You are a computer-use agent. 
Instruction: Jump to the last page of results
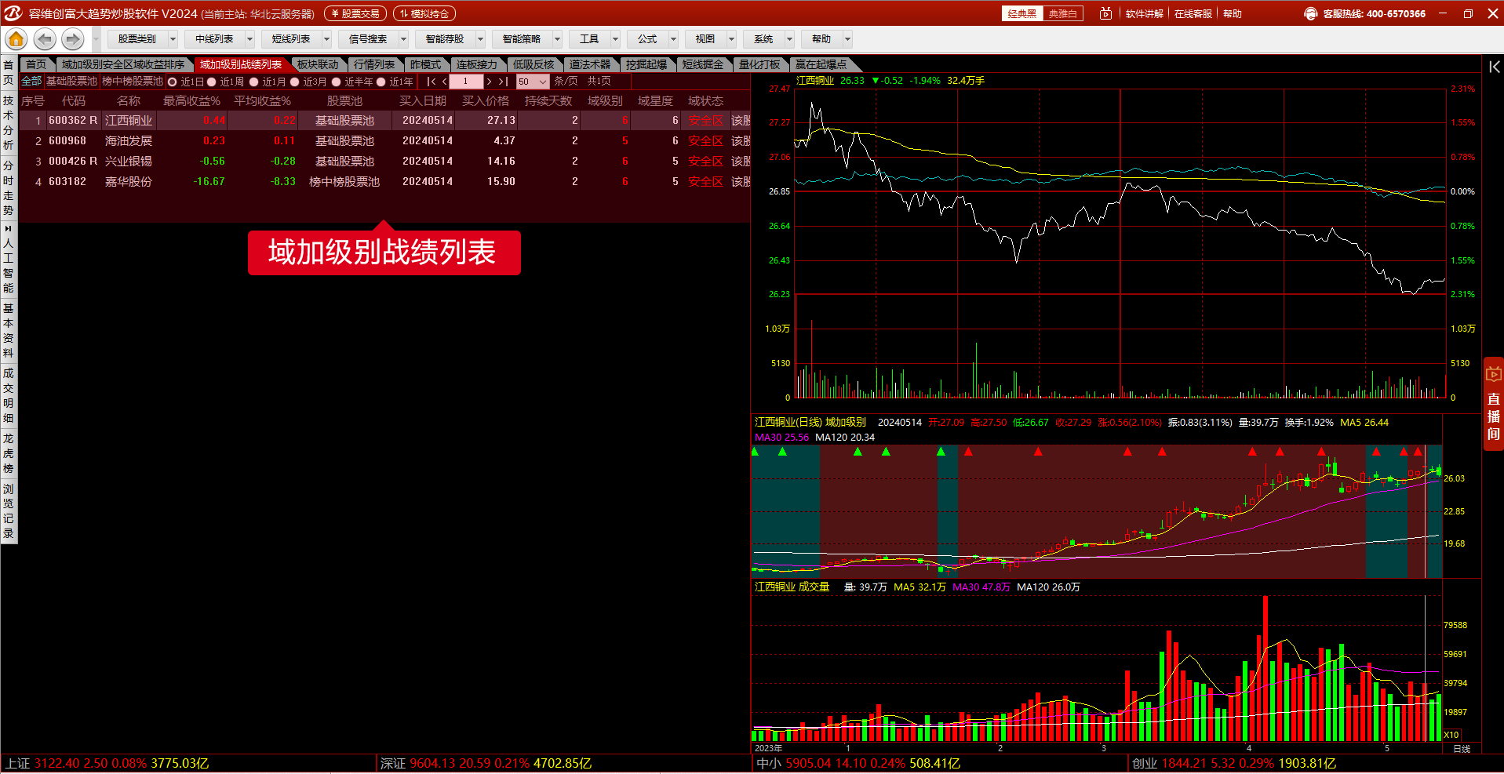click(x=503, y=82)
